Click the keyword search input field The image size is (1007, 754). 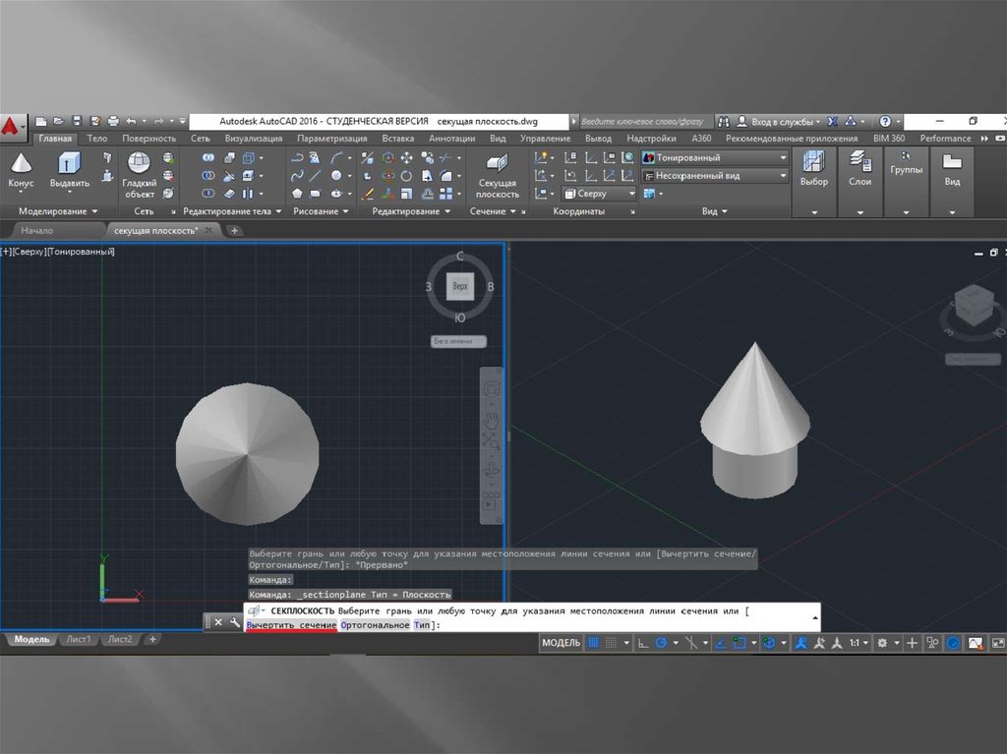643,121
